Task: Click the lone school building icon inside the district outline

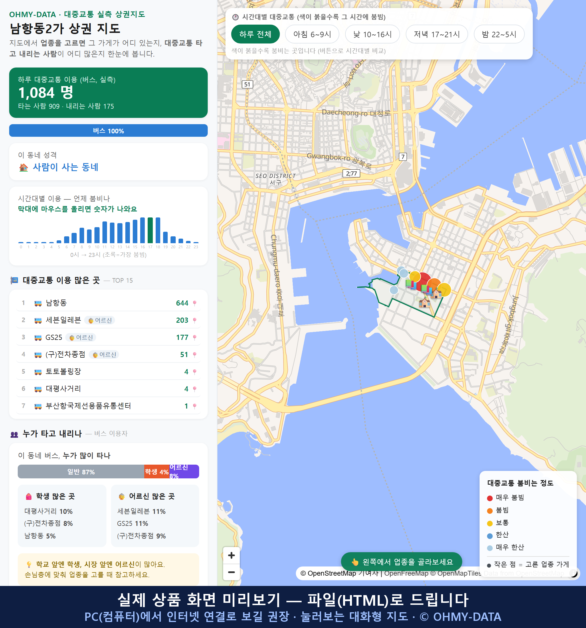Action: (x=425, y=303)
